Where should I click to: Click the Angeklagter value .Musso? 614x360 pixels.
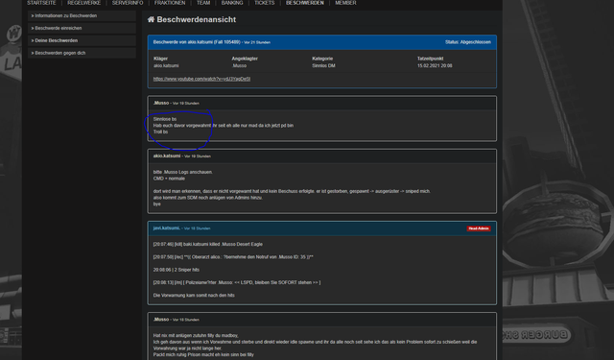pyautogui.click(x=239, y=66)
